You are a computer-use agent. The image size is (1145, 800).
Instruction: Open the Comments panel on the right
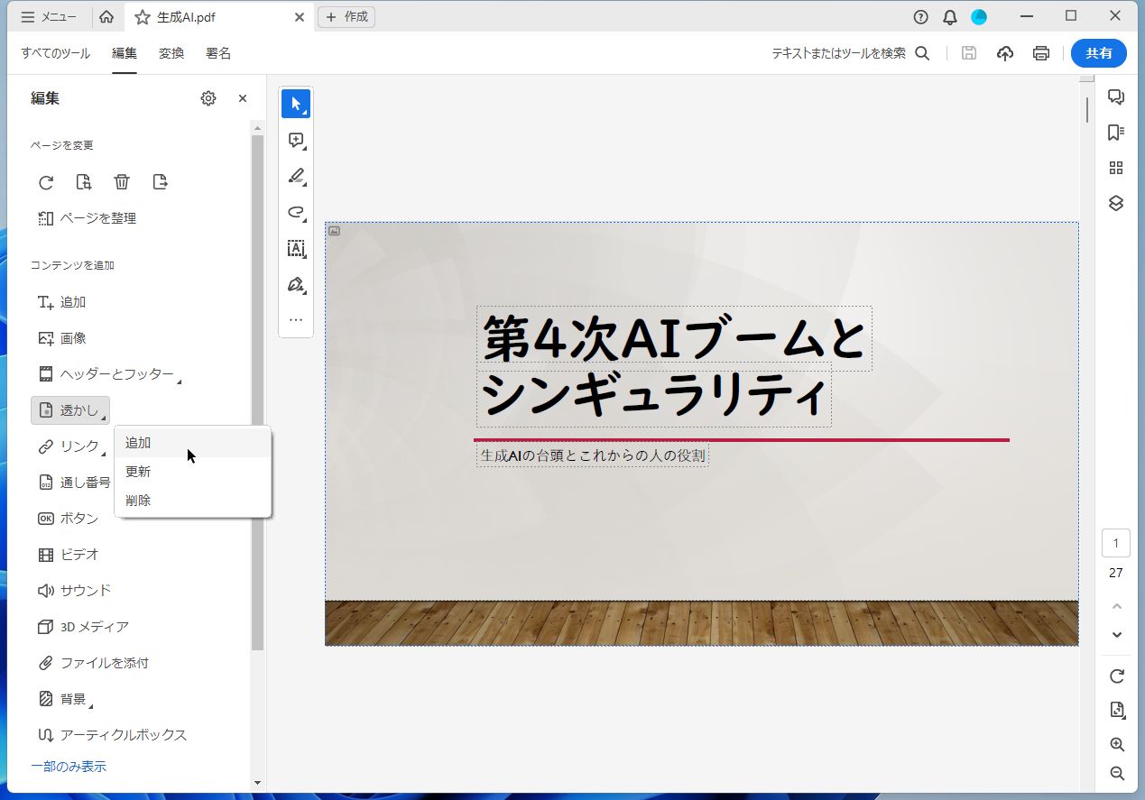point(1116,97)
